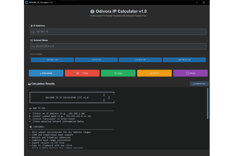Click 'Export results to TXT file' line
234x156 pixels.
(x=48, y=143)
